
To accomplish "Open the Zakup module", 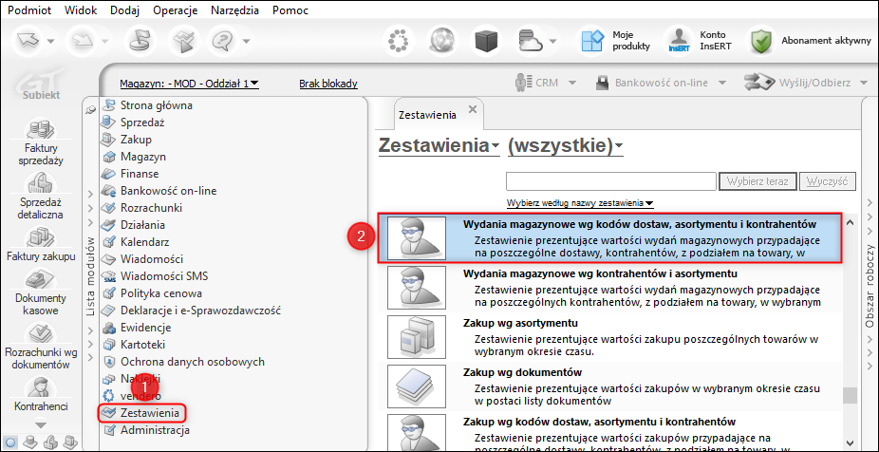I will pos(136,139).
